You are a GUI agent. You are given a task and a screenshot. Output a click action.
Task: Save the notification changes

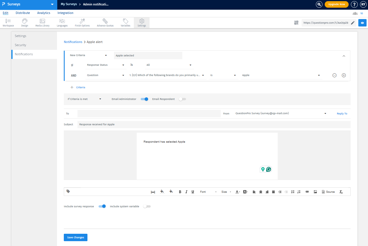(75, 237)
